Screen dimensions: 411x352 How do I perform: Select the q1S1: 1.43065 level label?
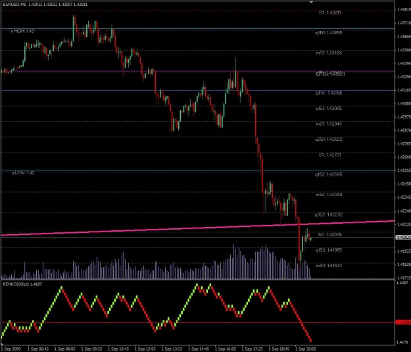point(329,109)
